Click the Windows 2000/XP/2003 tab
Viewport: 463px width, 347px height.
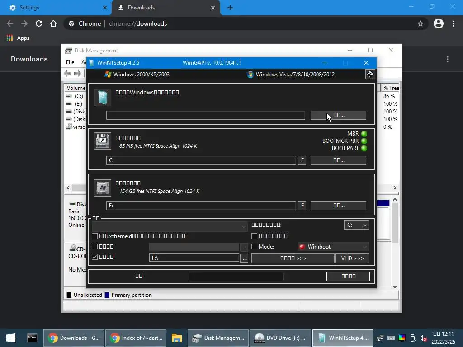click(x=137, y=75)
